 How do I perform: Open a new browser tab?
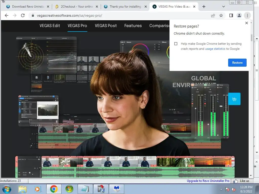tap(204, 7)
